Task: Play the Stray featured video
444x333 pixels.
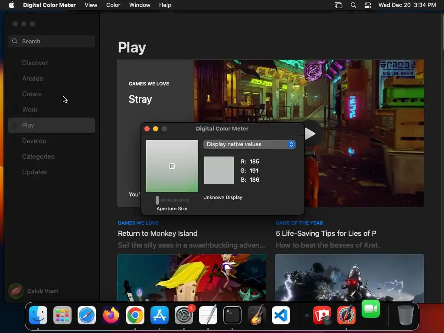Action: tap(311, 134)
